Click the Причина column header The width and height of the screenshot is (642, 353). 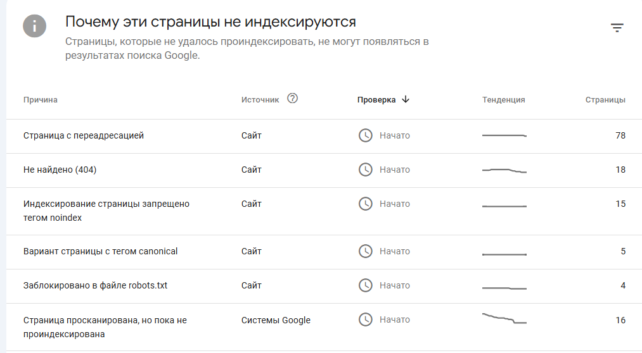[40, 100]
